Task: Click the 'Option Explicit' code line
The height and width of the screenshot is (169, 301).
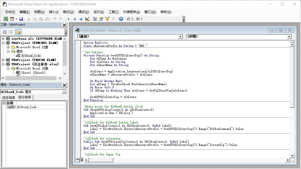Action: [x=95, y=43]
